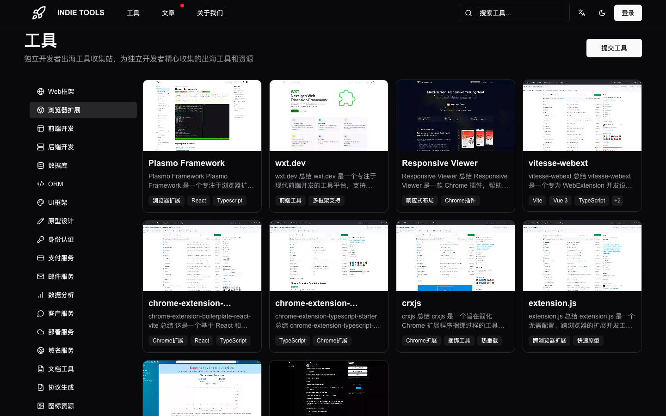Click INDIE TOOLS site title
This screenshot has width=666, height=416.
[x=81, y=13]
